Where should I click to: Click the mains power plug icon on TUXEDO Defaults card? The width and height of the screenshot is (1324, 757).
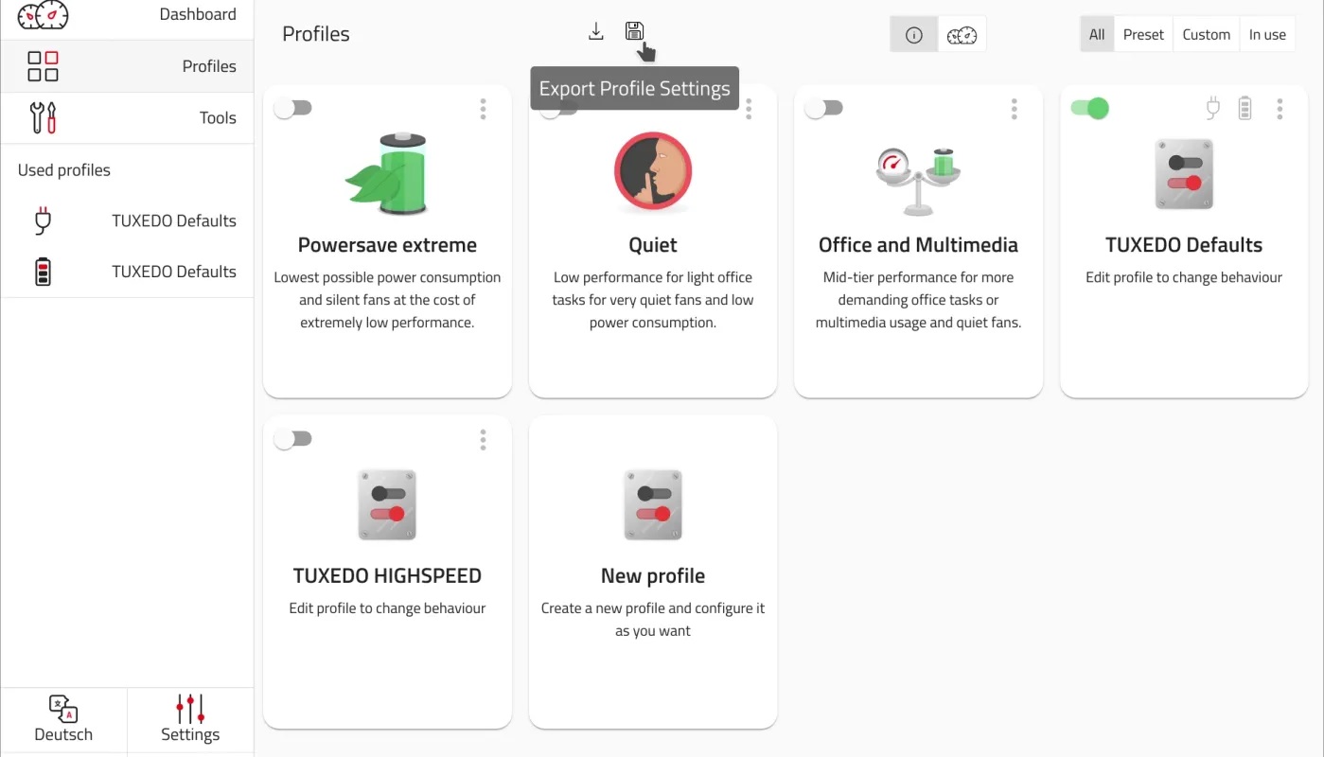1213,109
